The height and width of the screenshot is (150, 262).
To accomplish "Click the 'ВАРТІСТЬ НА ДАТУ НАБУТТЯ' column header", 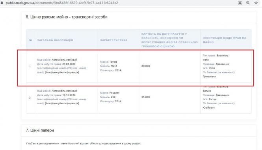I will point(169,40).
